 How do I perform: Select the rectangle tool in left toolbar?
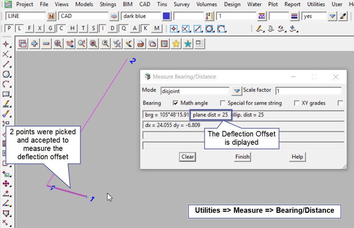6,94
